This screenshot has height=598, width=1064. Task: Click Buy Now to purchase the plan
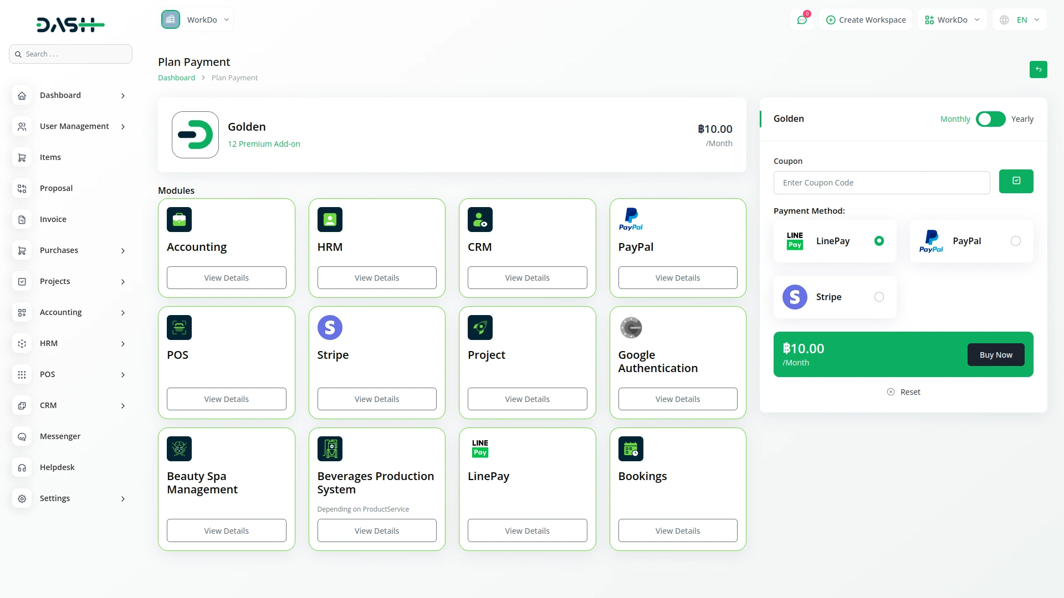pyautogui.click(x=995, y=354)
